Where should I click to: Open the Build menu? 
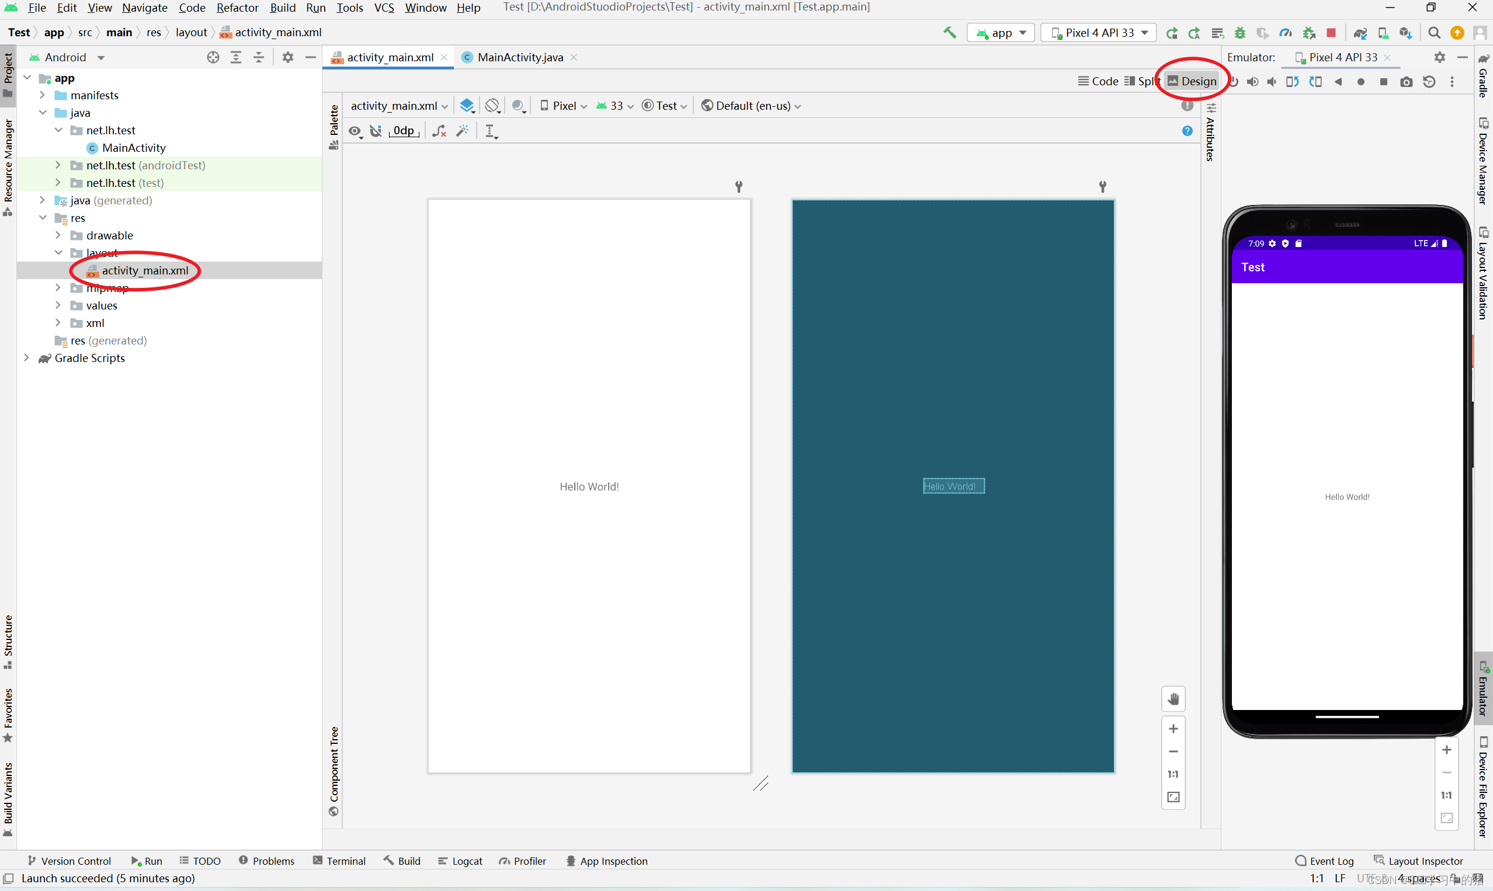coord(282,8)
